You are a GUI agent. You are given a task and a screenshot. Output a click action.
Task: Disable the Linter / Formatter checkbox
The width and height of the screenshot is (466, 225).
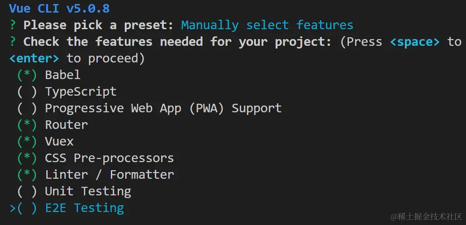tap(27, 175)
